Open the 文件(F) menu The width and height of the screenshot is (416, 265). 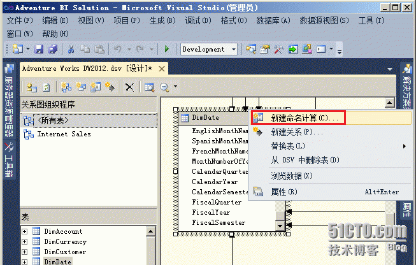(20, 20)
